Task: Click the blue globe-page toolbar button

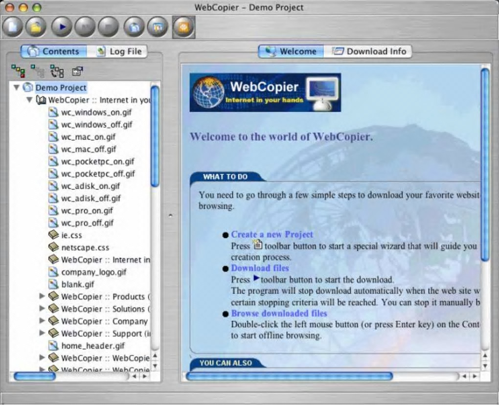Action: 134,27
